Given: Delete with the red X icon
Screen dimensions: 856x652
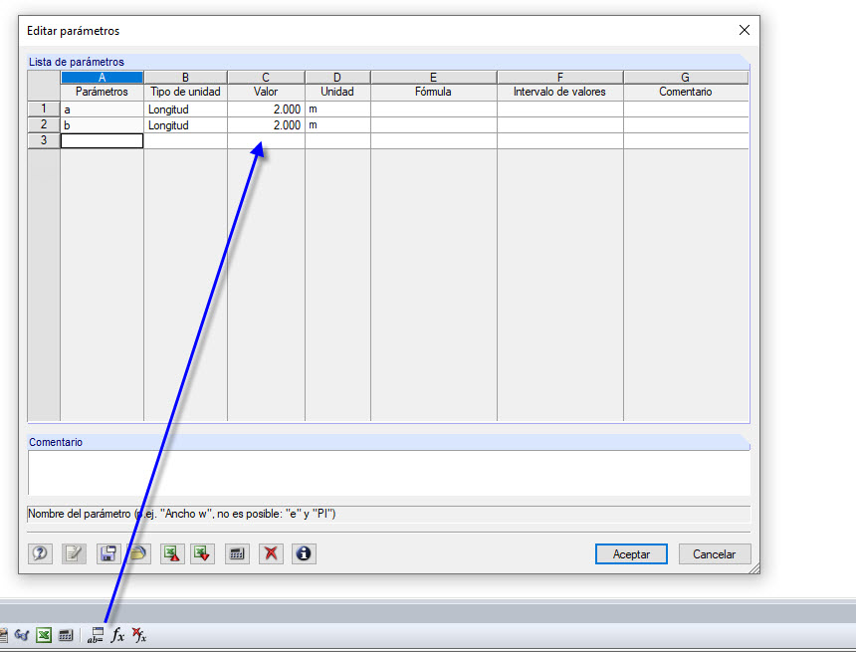Looking at the screenshot, I should (x=271, y=553).
